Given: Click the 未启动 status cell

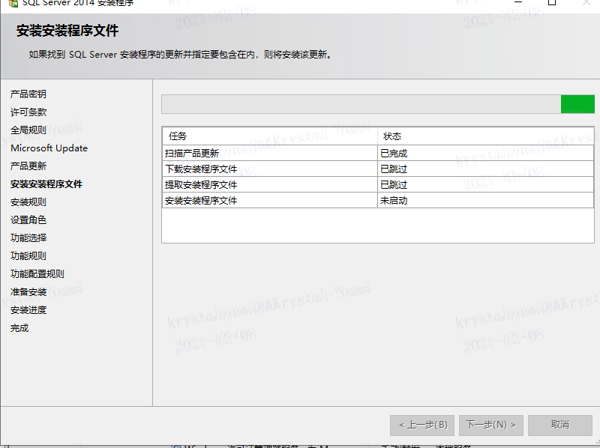Looking at the screenshot, I should [x=485, y=200].
